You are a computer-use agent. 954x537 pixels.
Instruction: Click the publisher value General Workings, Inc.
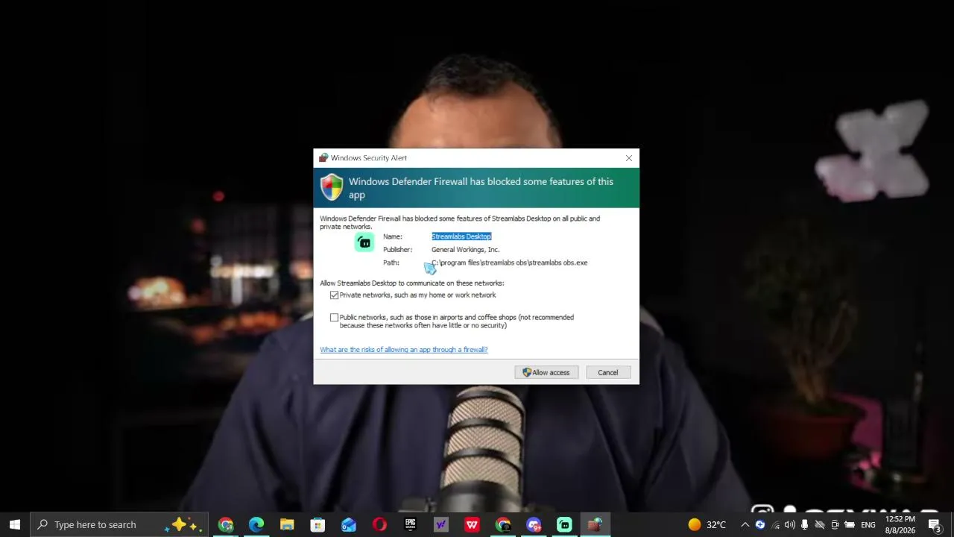point(466,250)
